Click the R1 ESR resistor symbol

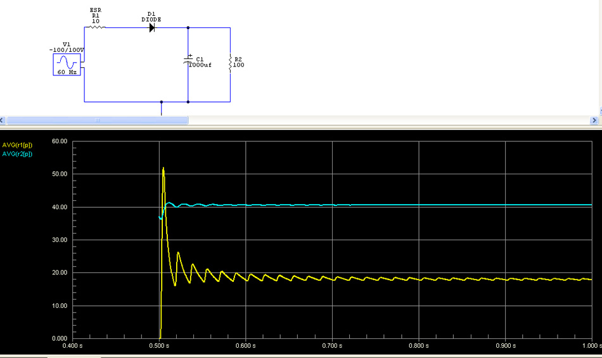96,28
